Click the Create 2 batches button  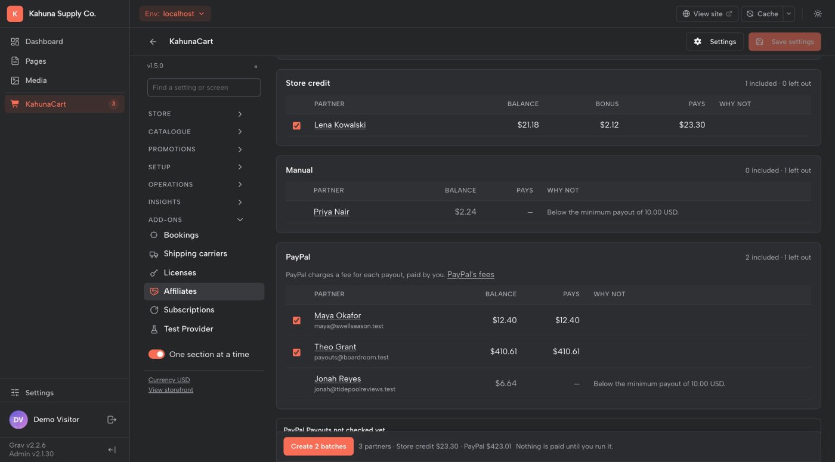pos(318,447)
